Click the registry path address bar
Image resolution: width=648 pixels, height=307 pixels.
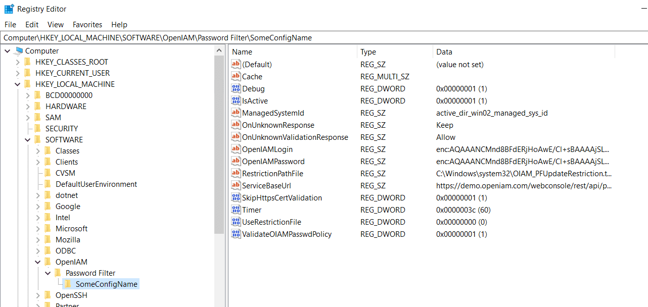[x=323, y=38]
